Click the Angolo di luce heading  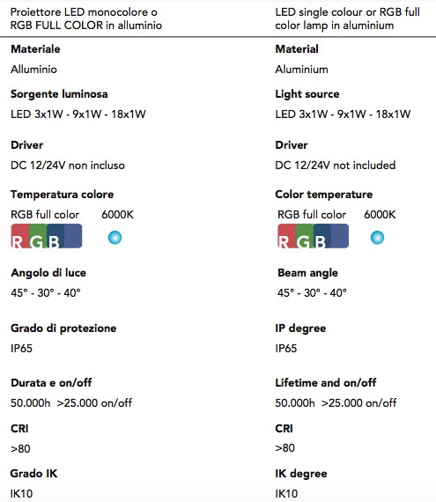tap(48, 273)
